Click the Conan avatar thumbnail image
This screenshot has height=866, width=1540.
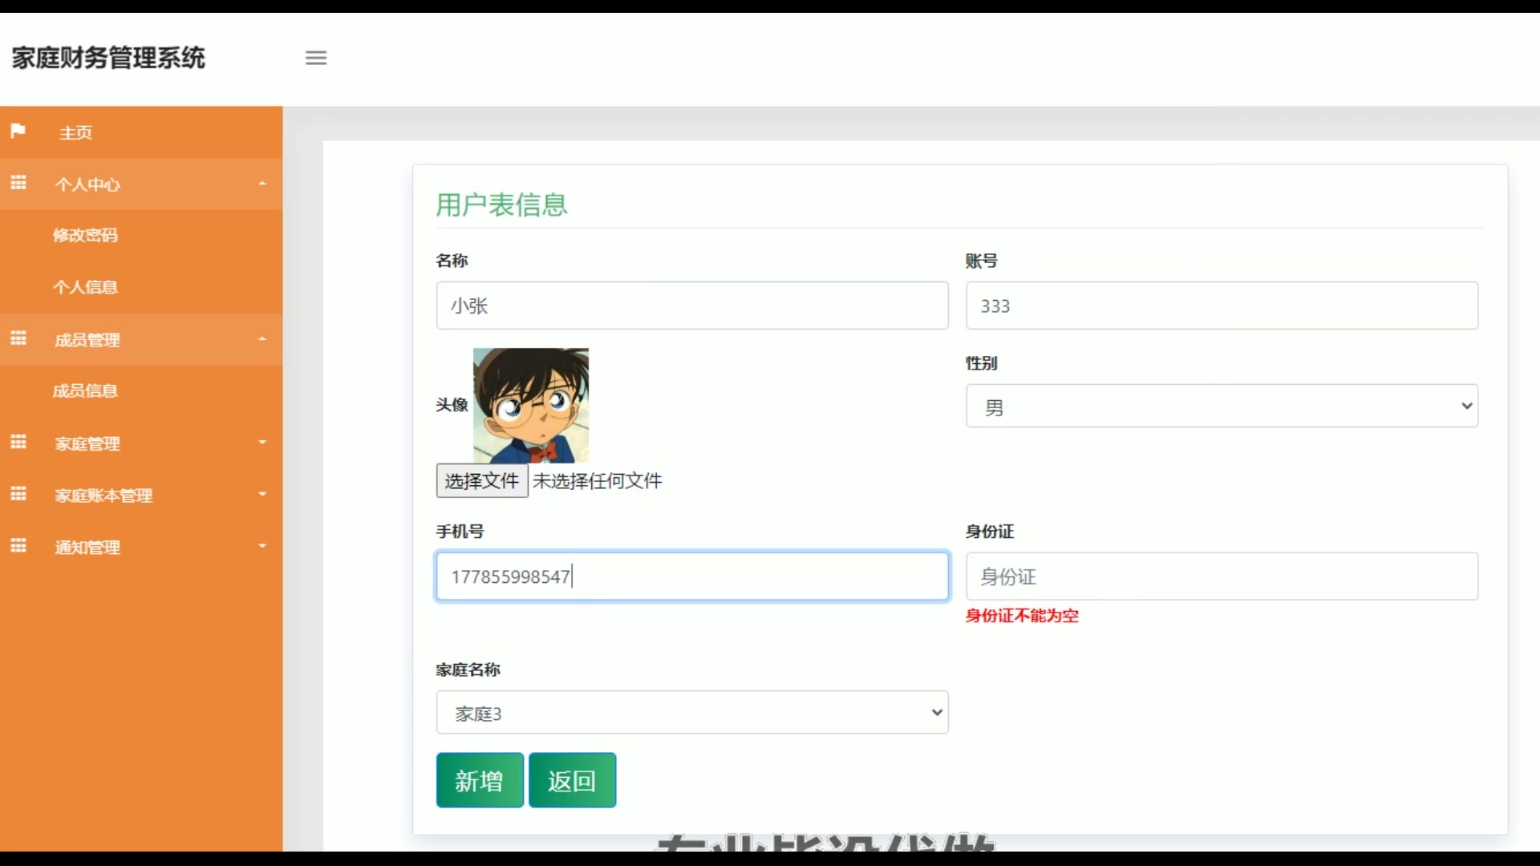(530, 405)
